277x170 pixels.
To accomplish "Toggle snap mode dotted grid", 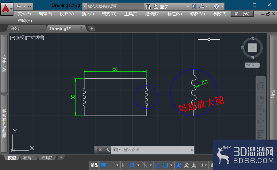I will click(111, 165).
